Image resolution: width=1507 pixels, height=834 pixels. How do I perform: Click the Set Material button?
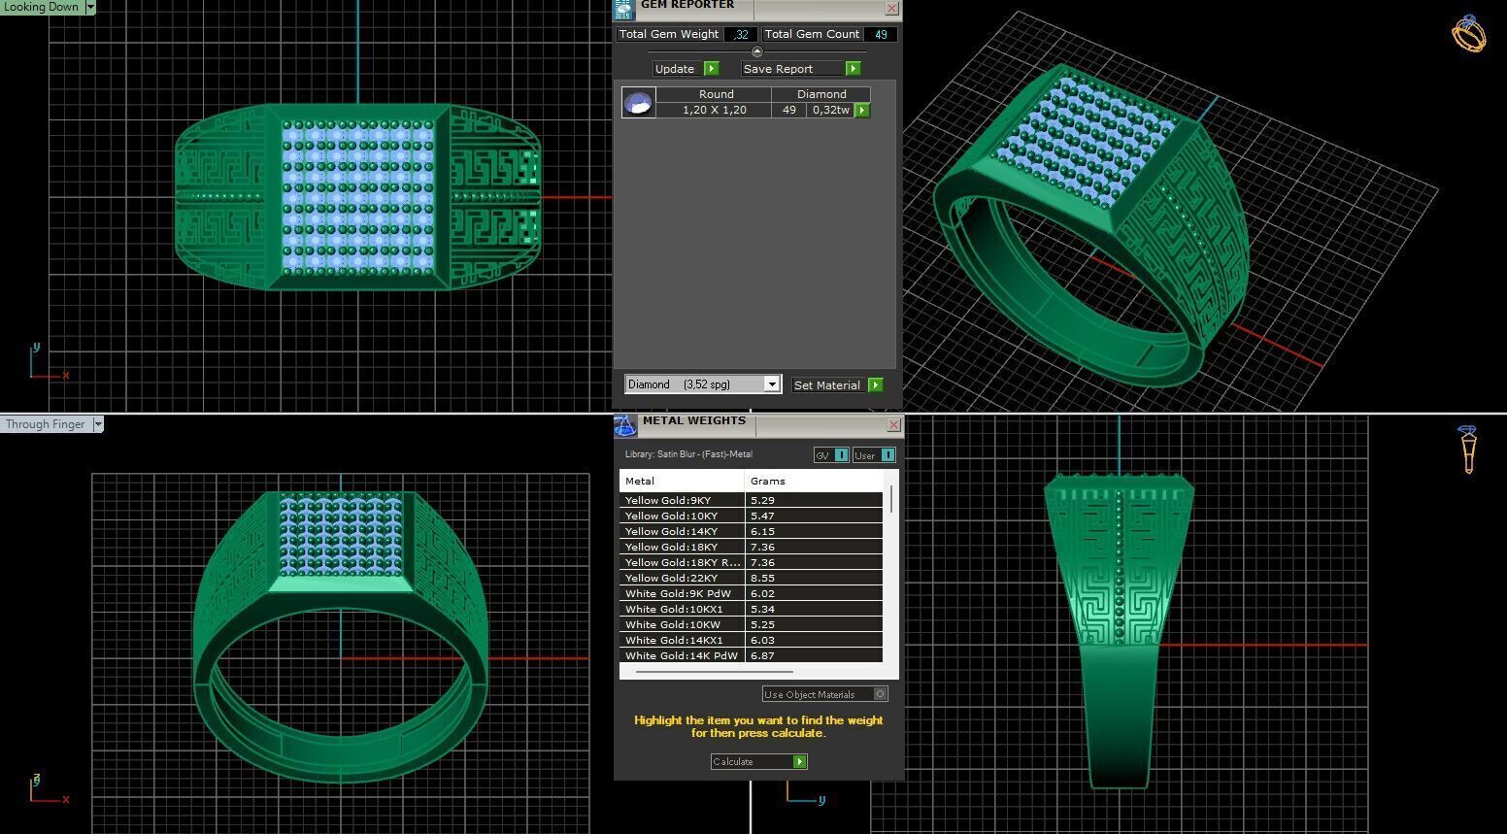coord(837,385)
